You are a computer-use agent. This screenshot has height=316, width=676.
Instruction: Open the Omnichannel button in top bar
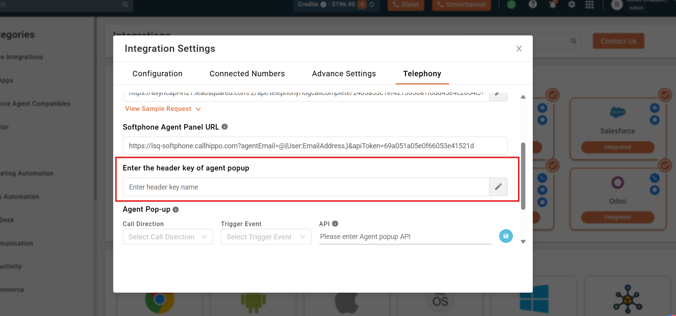[461, 5]
